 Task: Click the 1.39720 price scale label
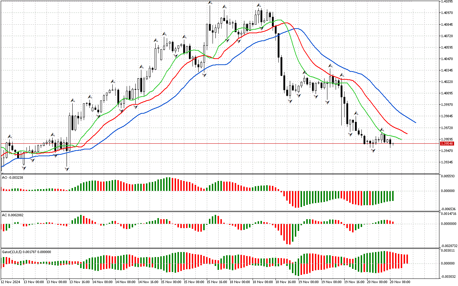(448, 128)
